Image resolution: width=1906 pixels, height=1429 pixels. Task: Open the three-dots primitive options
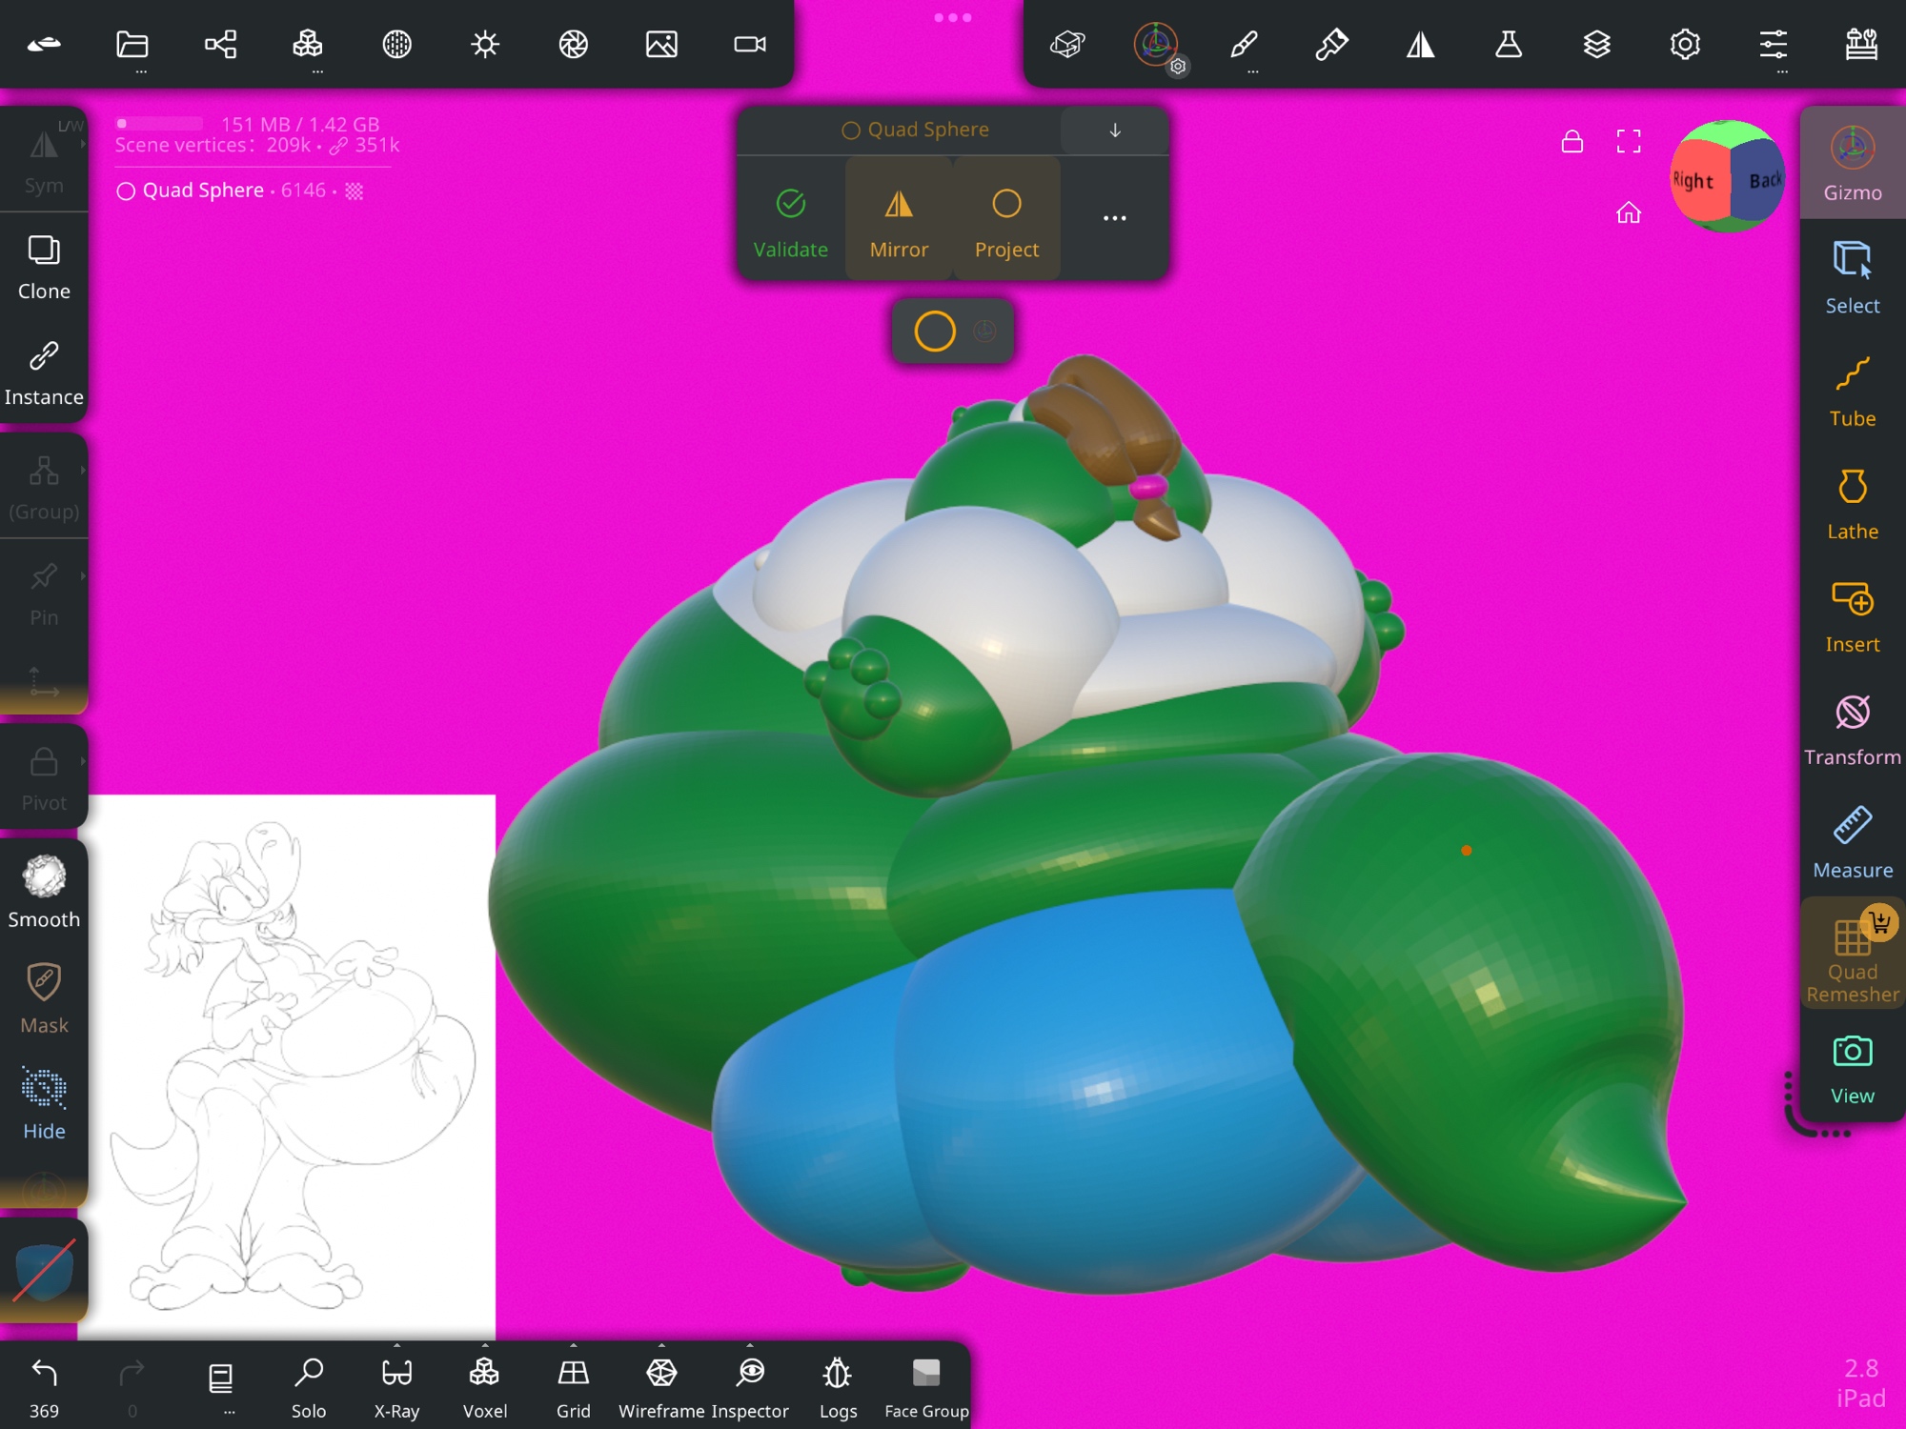[1114, 218]
